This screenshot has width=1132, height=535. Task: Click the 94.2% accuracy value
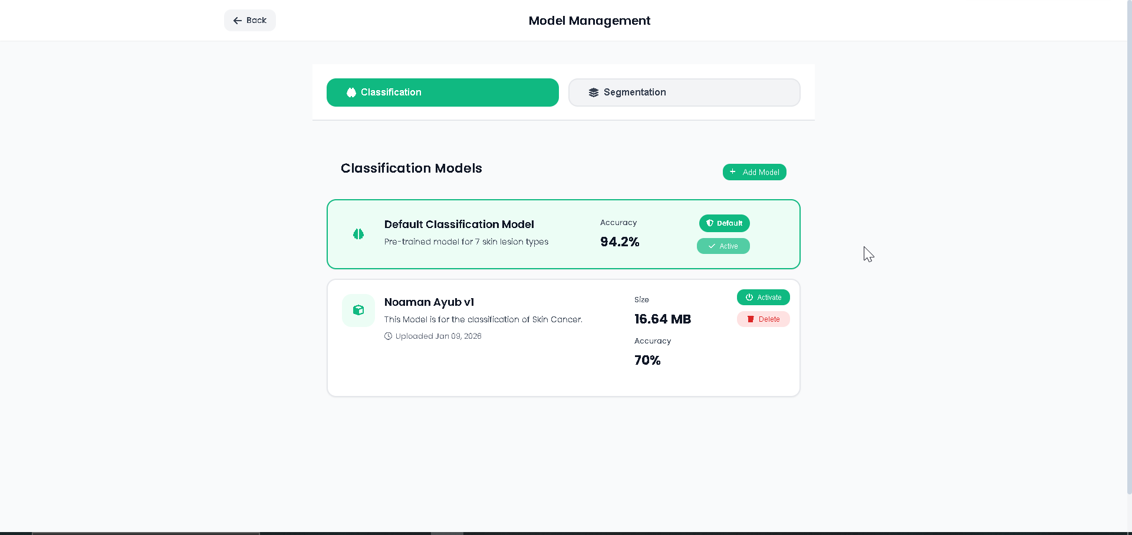click(620, 242)
